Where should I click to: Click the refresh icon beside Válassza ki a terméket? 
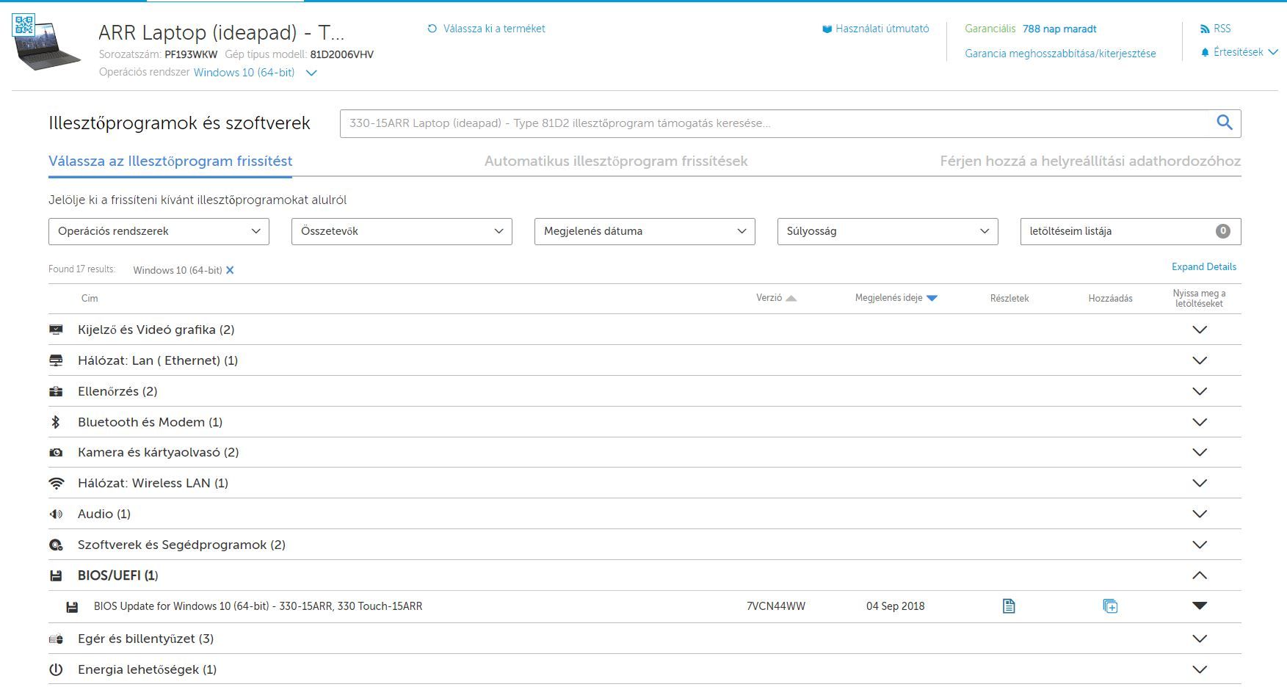pyautogui.click(x=432, y=29)
